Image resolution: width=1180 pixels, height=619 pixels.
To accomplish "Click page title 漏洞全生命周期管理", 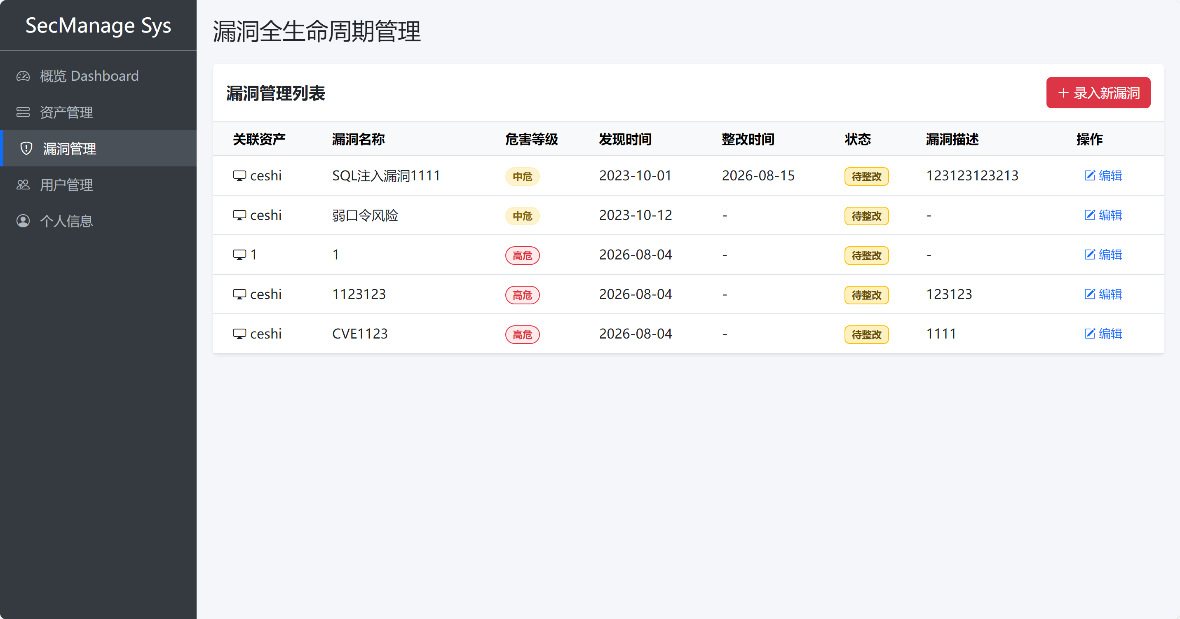I will click(x=317, y=32).
